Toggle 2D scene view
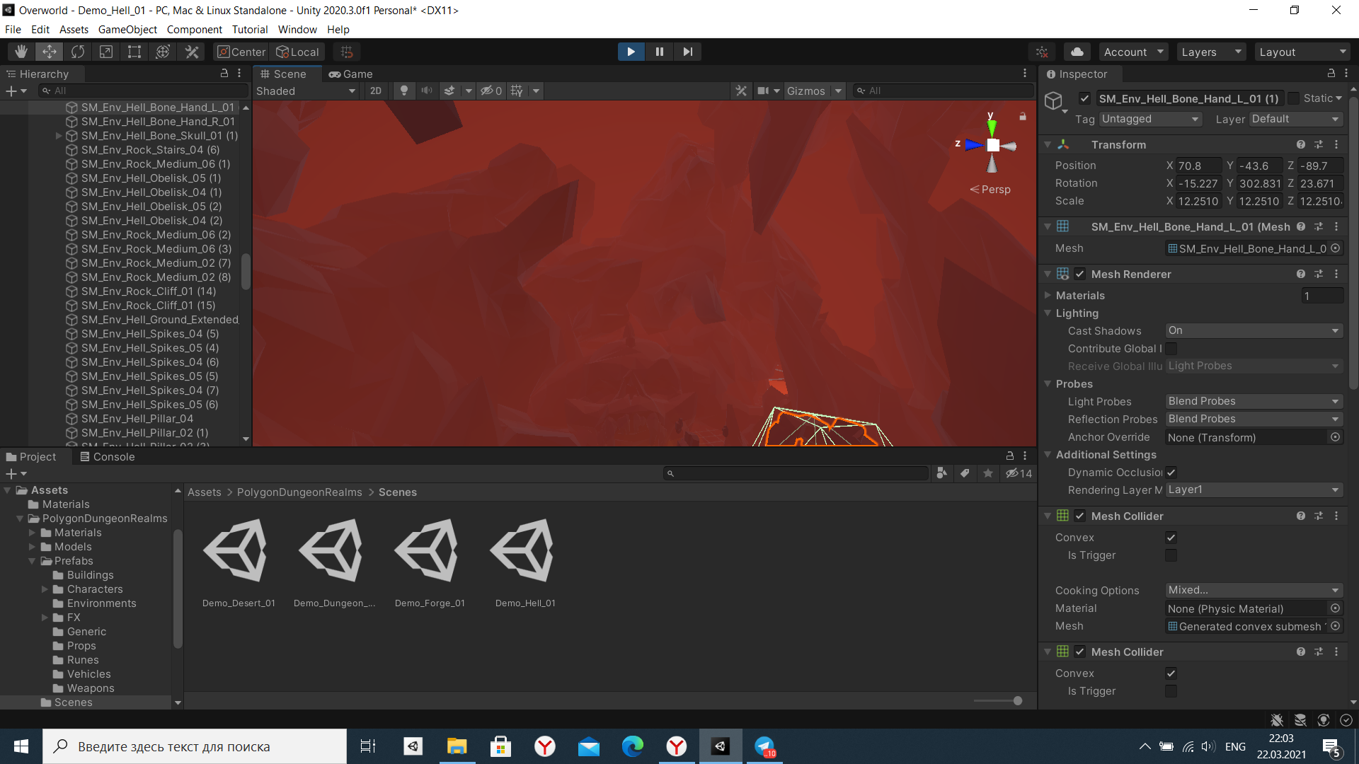Image resolution: width=1359 pixels, height=764 pixels. pyautogui.click(x=376, y=91)
